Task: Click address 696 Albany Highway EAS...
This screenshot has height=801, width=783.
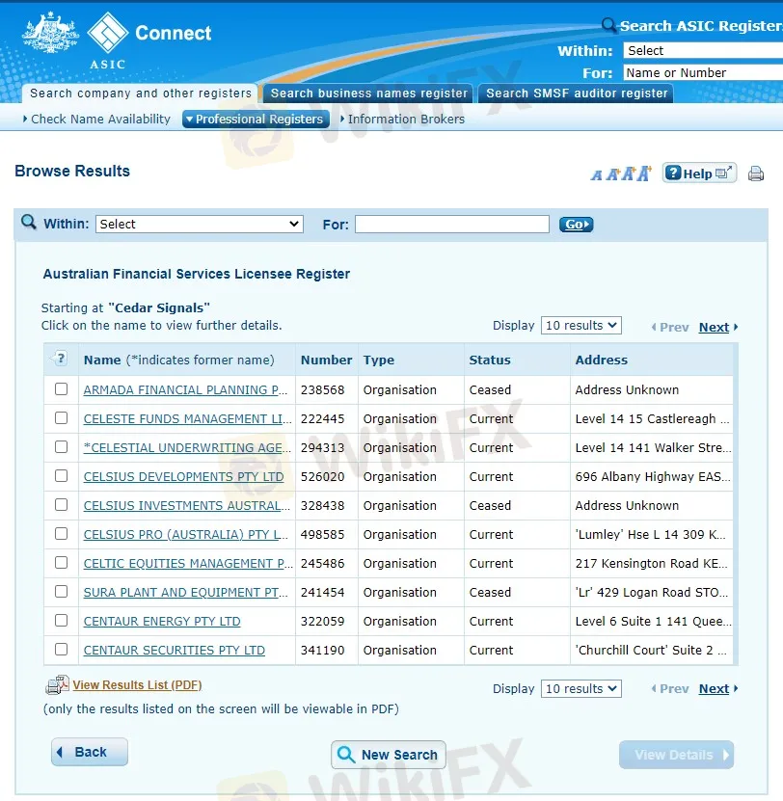Action: point(653,476)
